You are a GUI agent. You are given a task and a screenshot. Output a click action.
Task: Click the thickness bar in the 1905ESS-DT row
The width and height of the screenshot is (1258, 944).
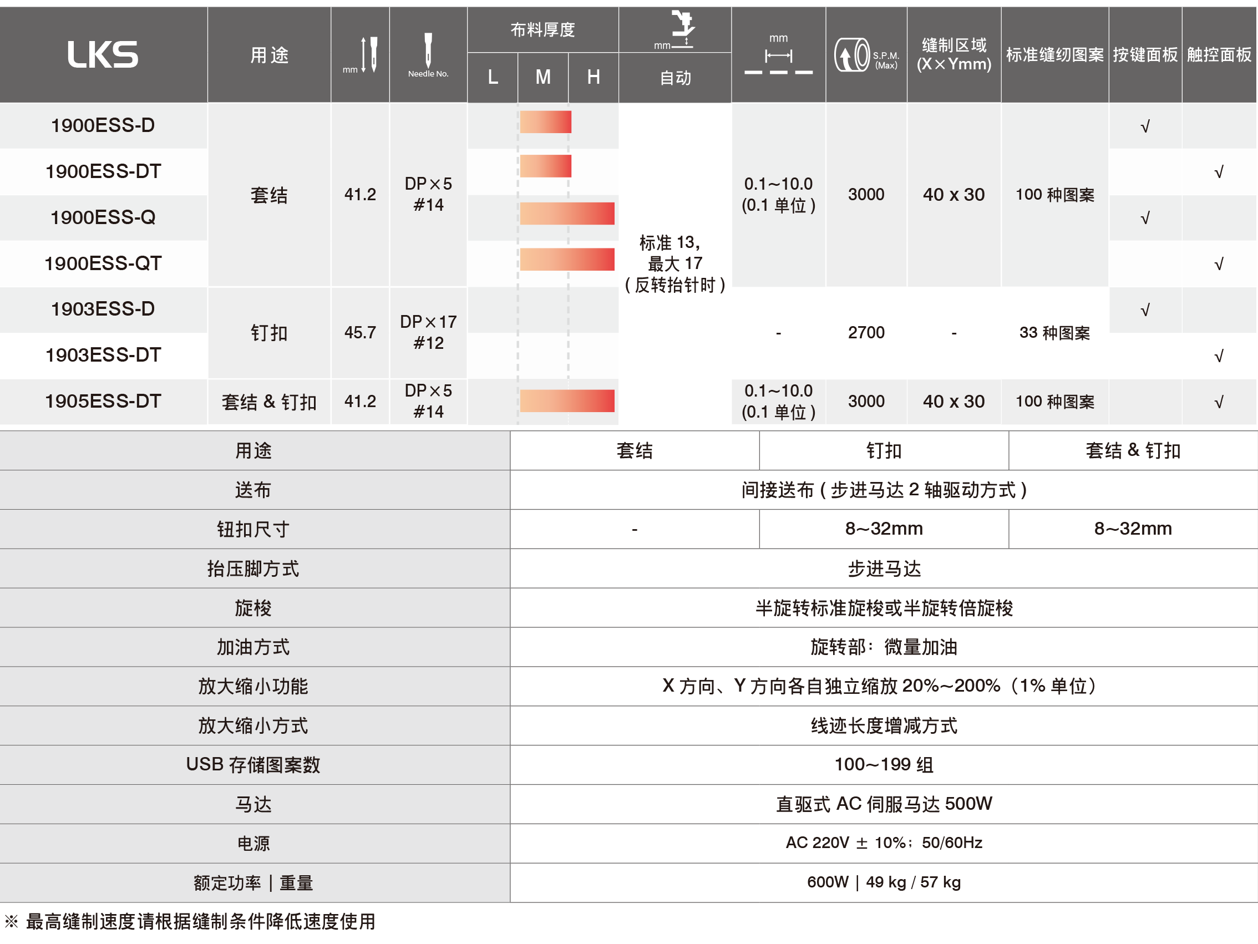tap(567, 400)
